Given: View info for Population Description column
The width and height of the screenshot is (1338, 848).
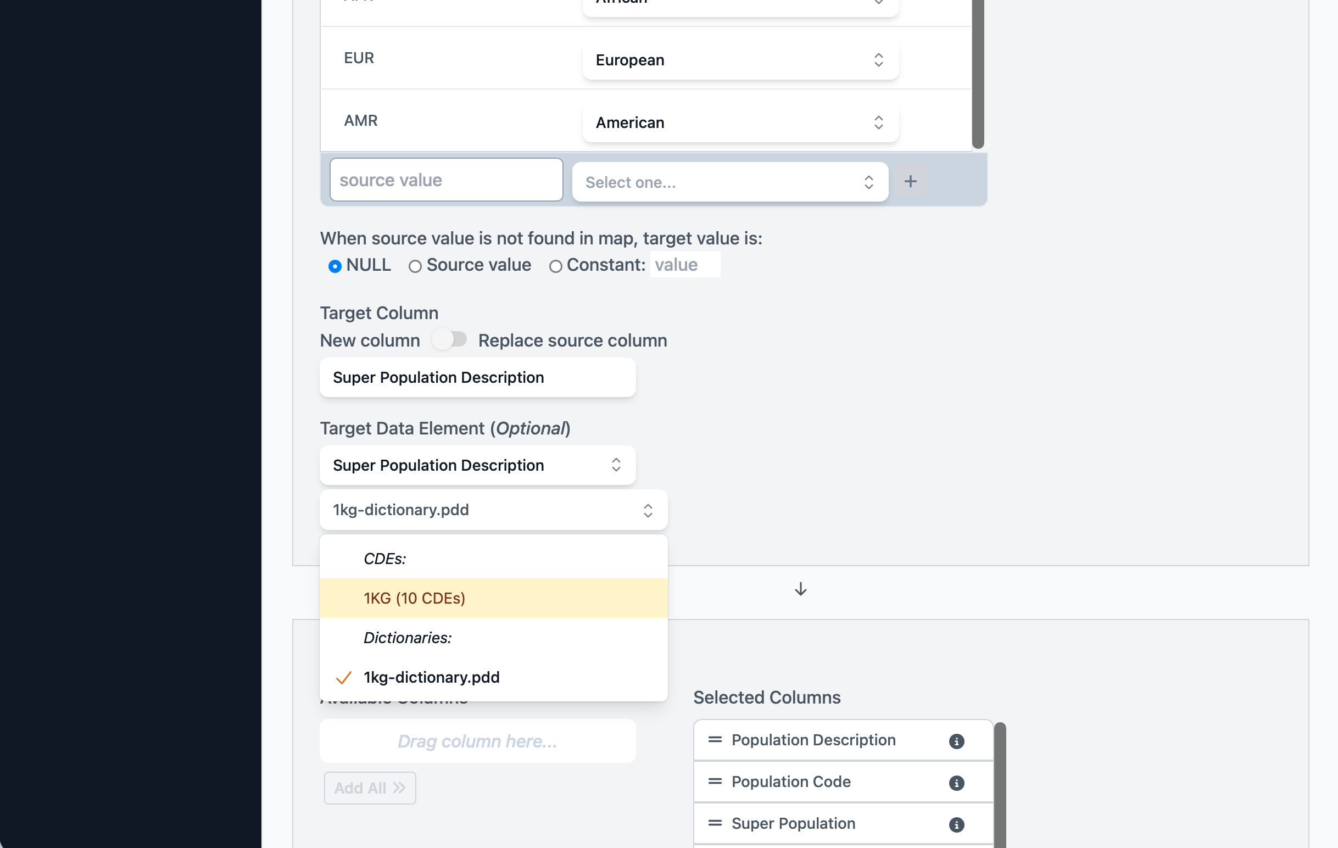Looking at the screenshot, I should pyautogui.click(x=957, y=741).
